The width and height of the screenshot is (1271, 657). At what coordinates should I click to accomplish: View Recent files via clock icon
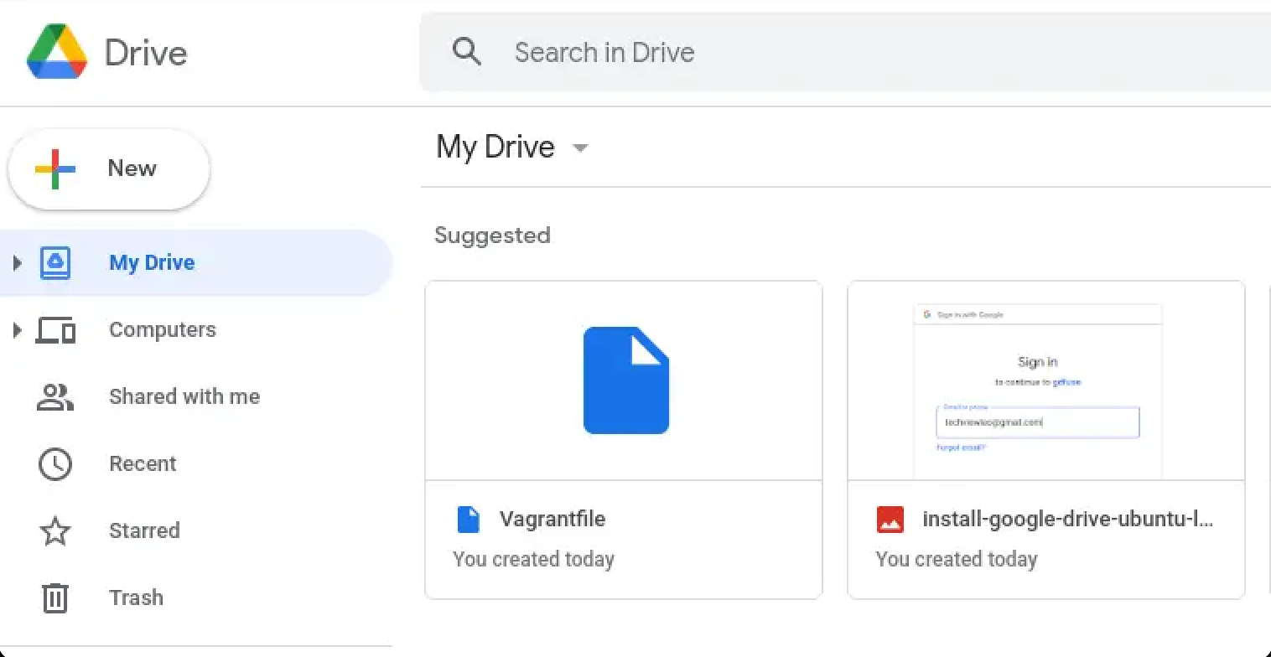point(54,463)
